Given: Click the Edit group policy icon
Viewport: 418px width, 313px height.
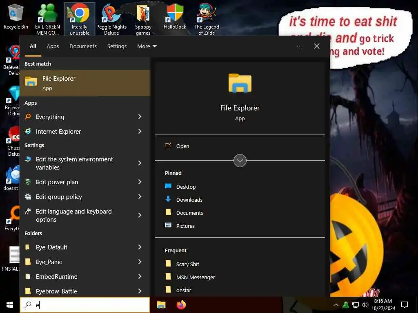Looking at the screenshot, I should (x=28, y=196).
